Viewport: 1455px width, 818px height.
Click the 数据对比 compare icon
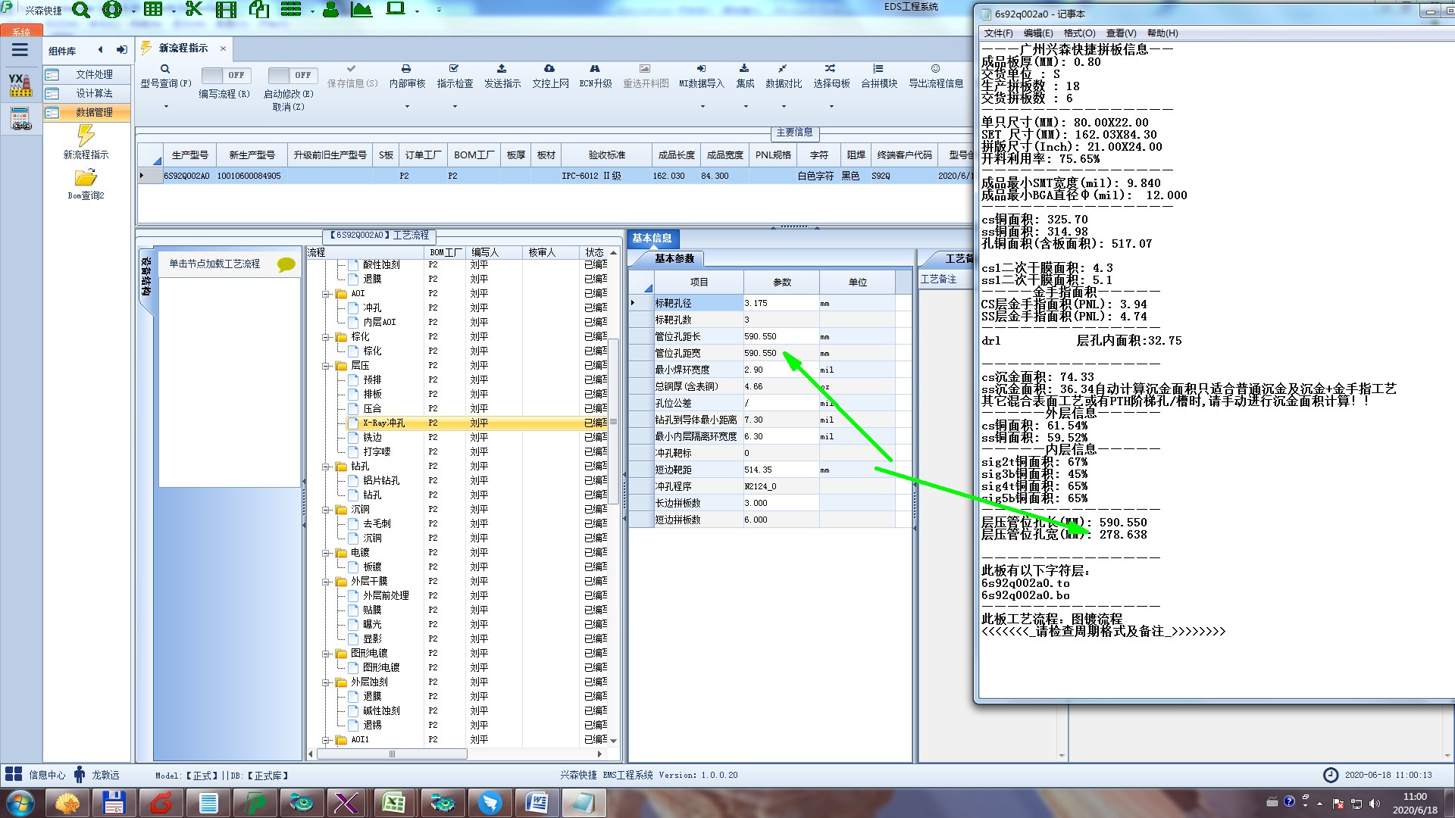pyautogui.click(x=782, y=69)
